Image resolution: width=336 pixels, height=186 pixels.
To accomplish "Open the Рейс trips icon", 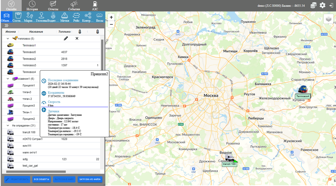I will click(76, 17).
